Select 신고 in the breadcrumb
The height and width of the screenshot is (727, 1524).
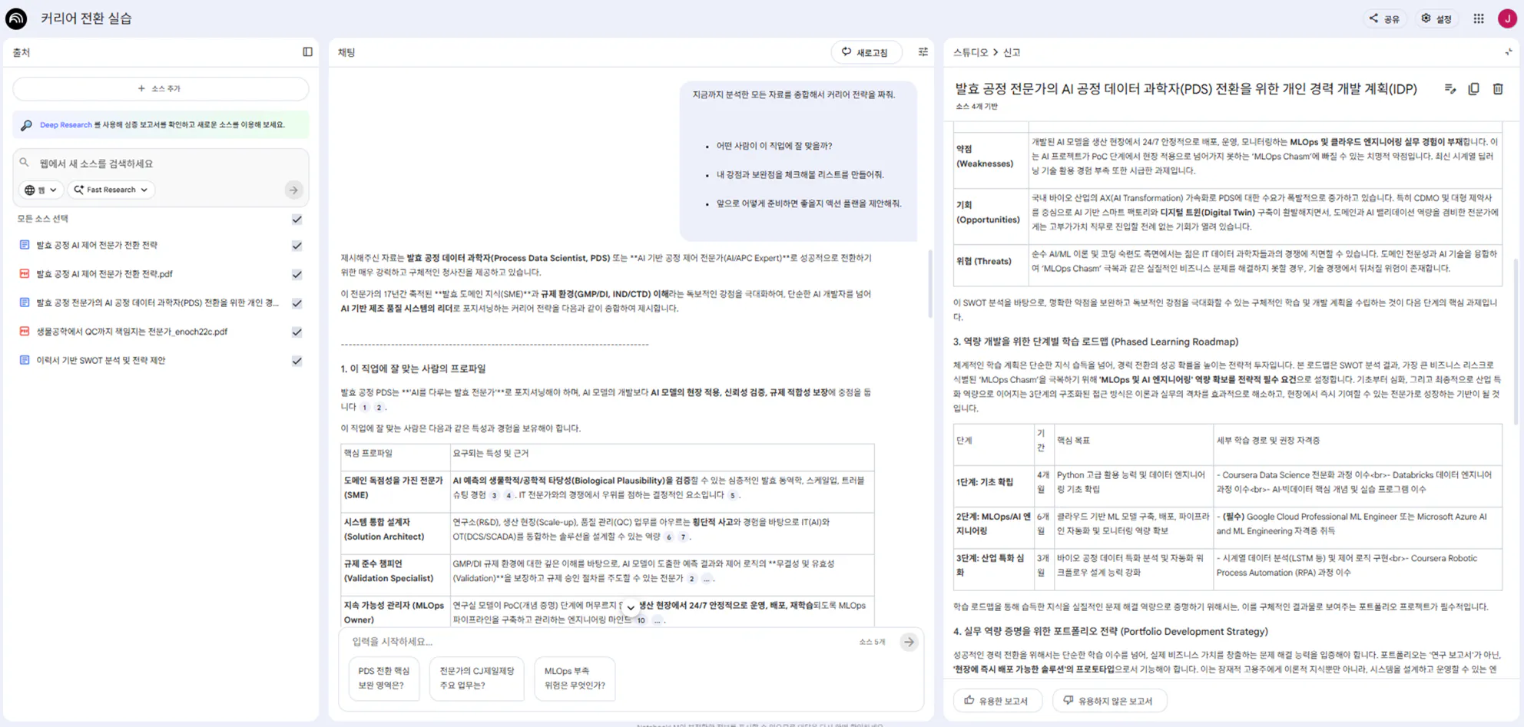coord(1009,52)
